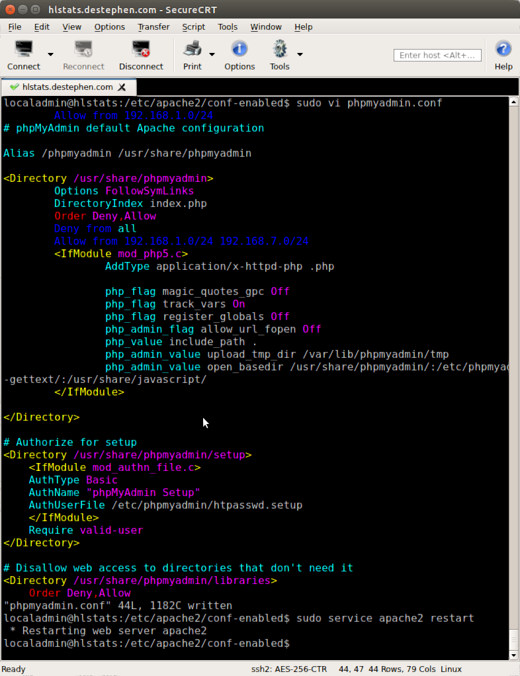
Task: Open the File menu
Action: (x=15, y=26)
